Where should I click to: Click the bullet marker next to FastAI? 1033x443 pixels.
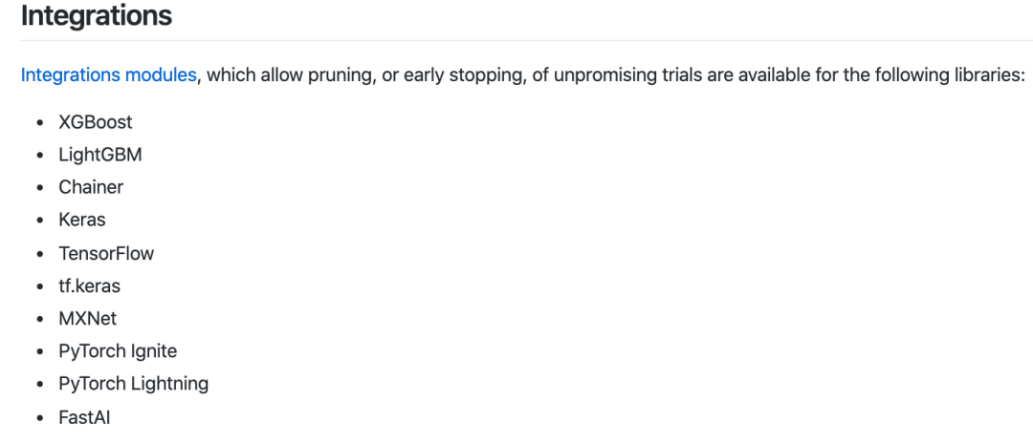point(39,418)
